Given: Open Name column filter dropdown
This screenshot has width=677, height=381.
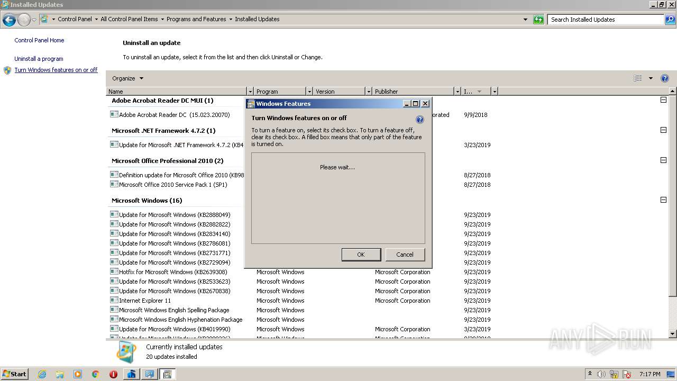Looking at the screenshot, I should [250, 92].
